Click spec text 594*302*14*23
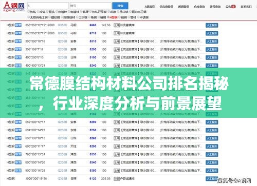This screenshot has width=257, height=186. coord(35,130)
